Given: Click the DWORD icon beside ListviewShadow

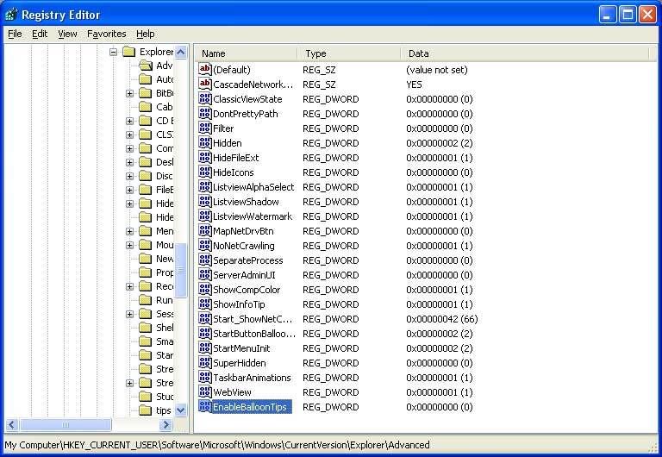Looking at the screenshot, I should 205,201.
